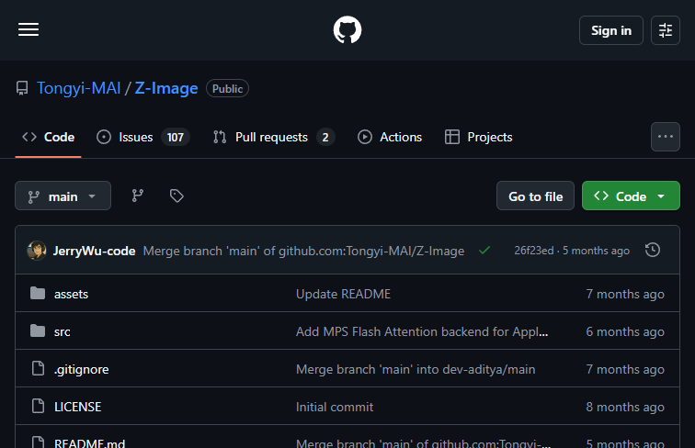Open the Issues tab

[142, 137]
